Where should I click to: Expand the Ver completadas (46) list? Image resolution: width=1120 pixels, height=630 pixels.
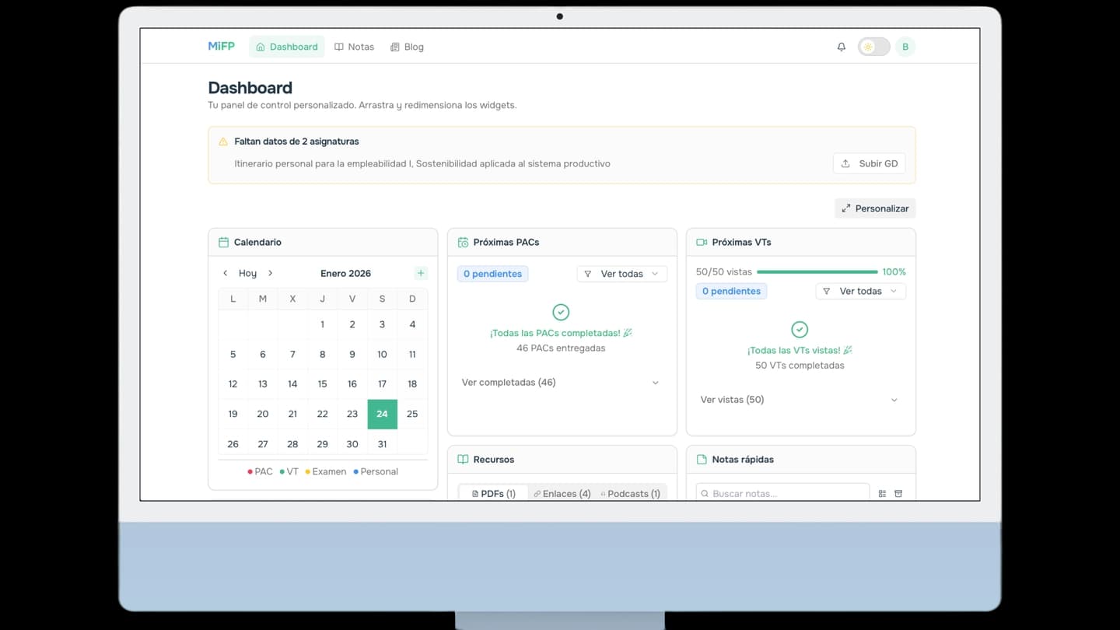(561, 382)
